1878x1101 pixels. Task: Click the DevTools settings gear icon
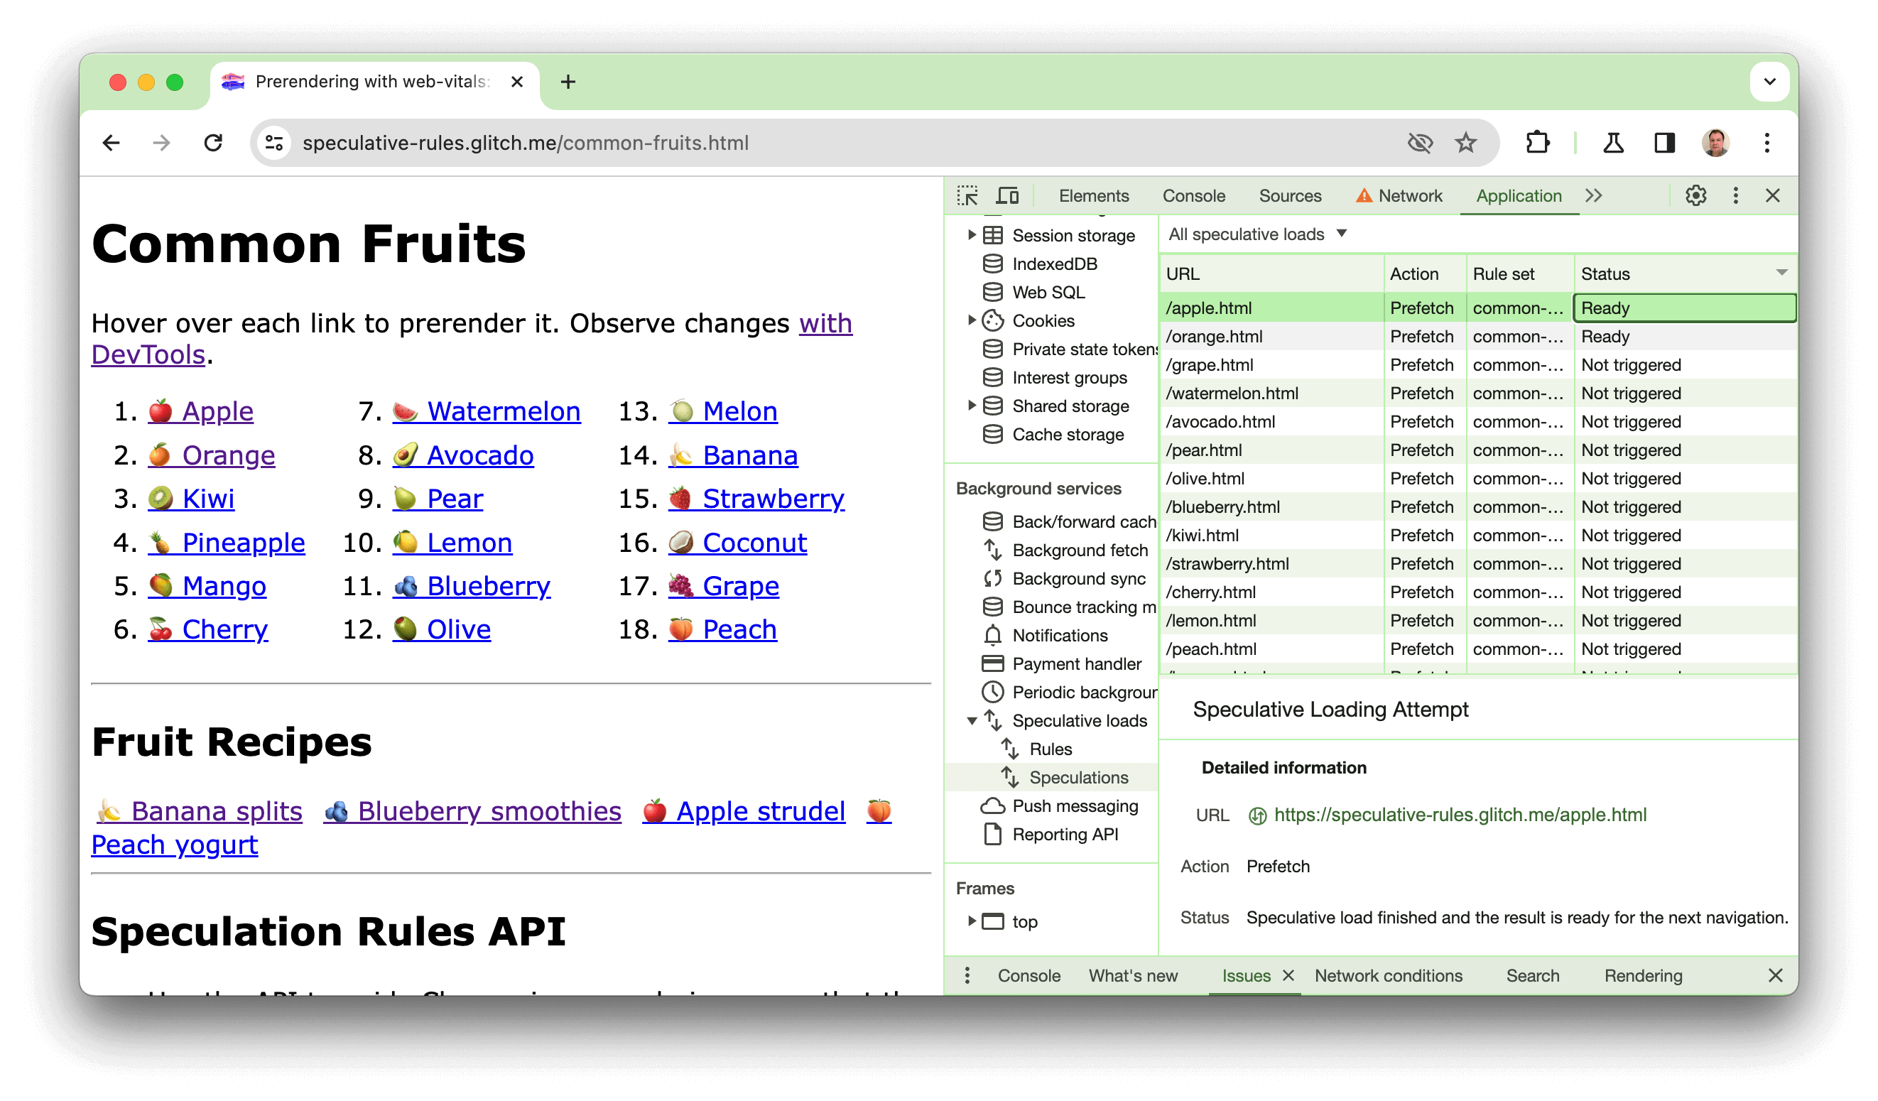point(1696,197)
